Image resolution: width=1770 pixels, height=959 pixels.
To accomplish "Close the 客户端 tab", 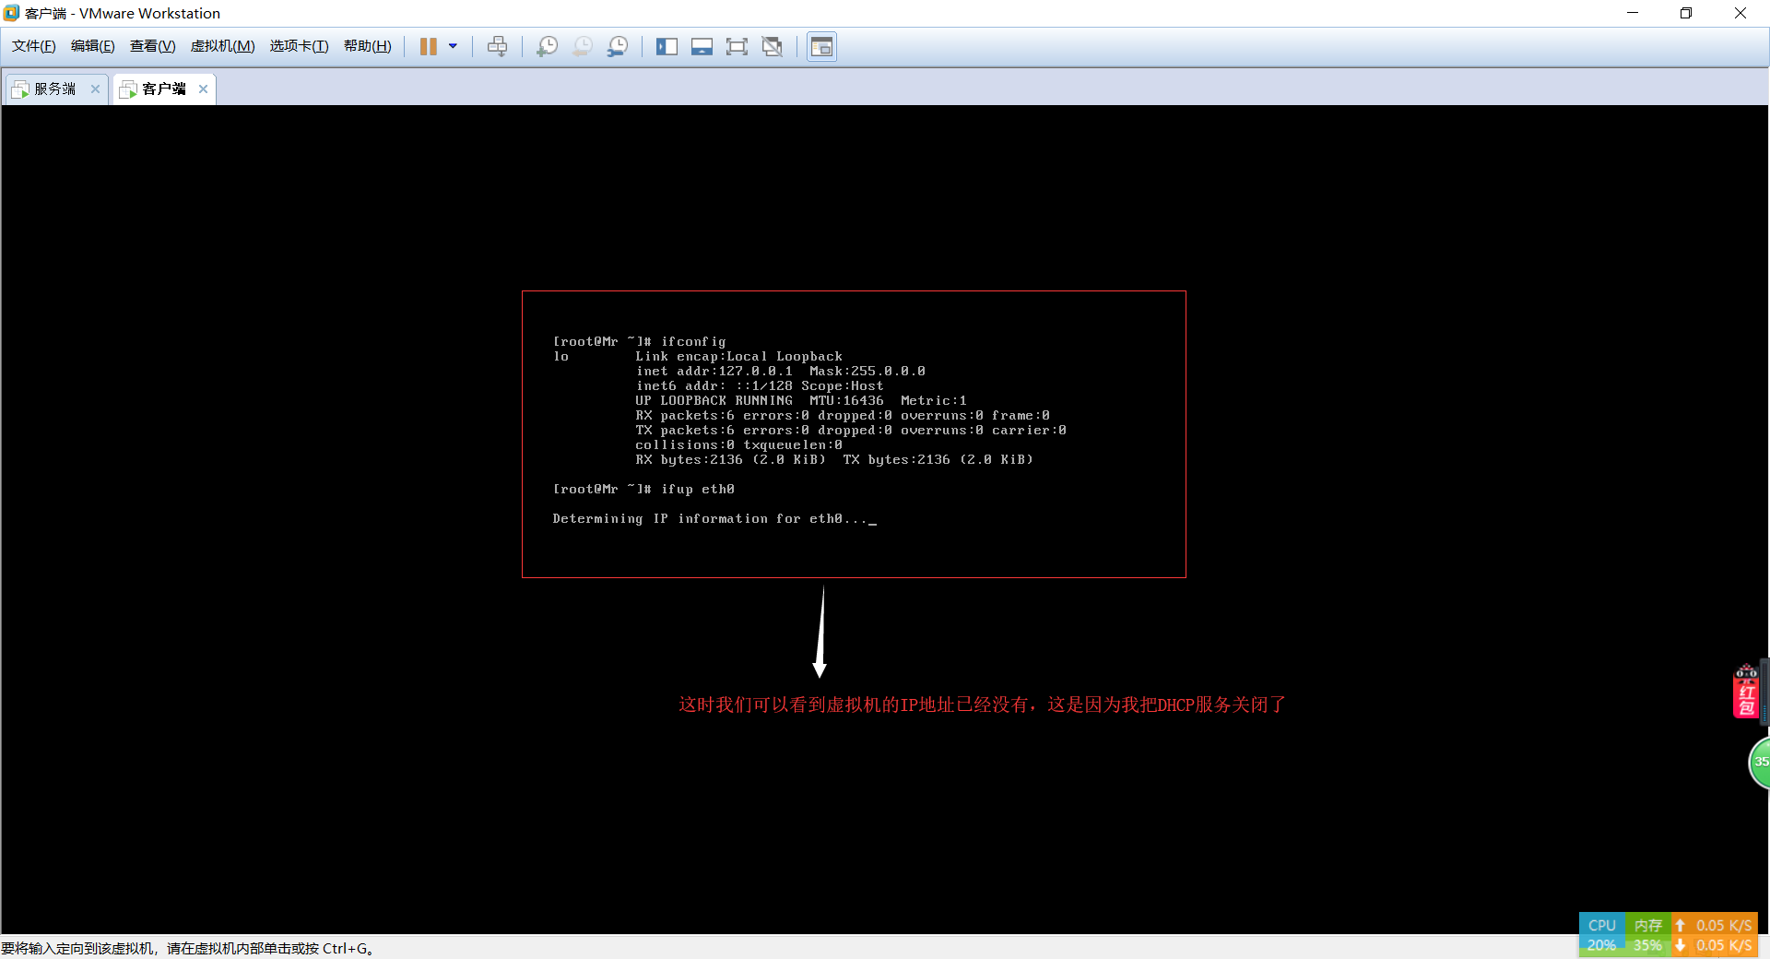I will [x=203, y=89].
